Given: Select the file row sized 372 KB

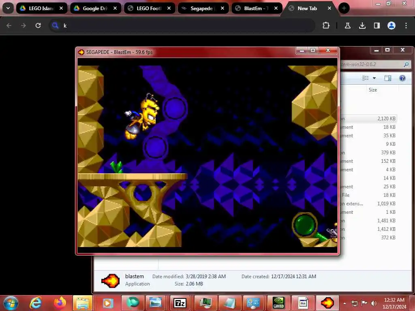Looking at the screenshot, I should click(x=368, y=237).
